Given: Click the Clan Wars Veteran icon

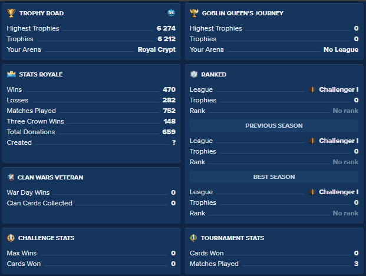Looking at the screenshot, I should click(11, 177).
